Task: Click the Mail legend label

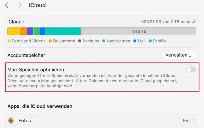Action: pos(142,41)
